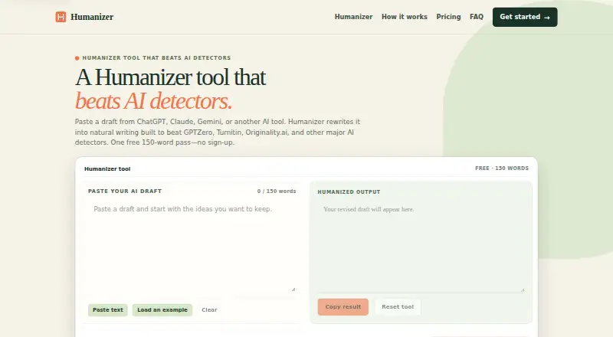Grab the draft textarea resize handle
The height and width of the screenshot is (337, 613).
pyautogui.click(x=293, y=290)
